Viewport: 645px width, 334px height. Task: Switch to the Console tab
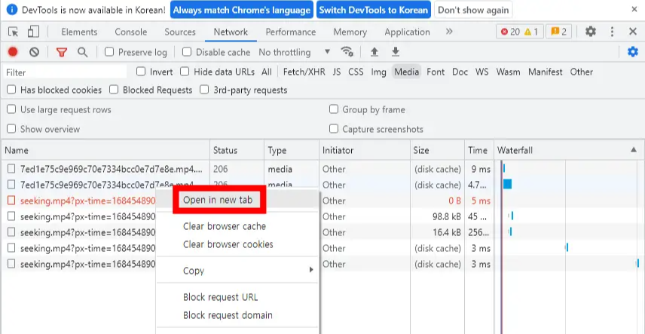click(131, 32)
